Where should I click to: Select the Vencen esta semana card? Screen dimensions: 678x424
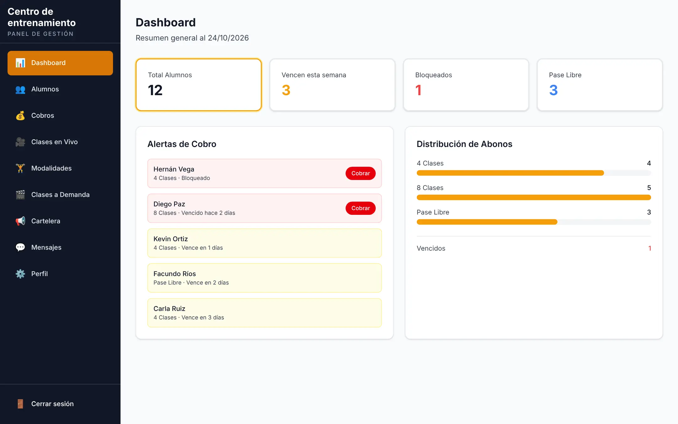coord(332,85)
